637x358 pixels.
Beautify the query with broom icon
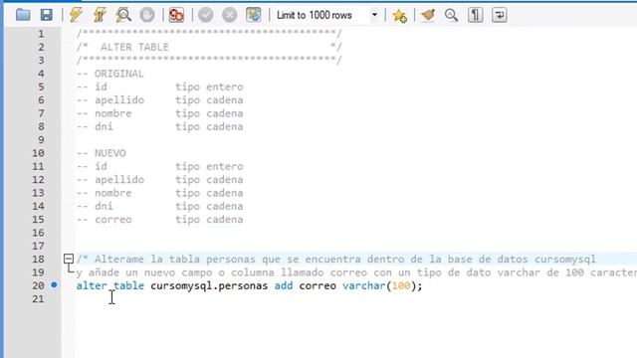428,15
